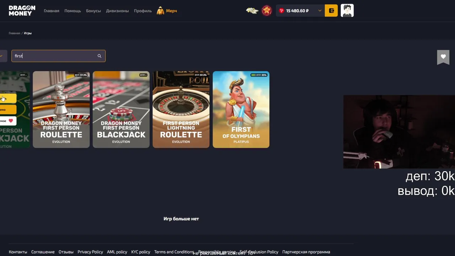
Task: Open the Помощь menu item
Action: tap(73, 11)
